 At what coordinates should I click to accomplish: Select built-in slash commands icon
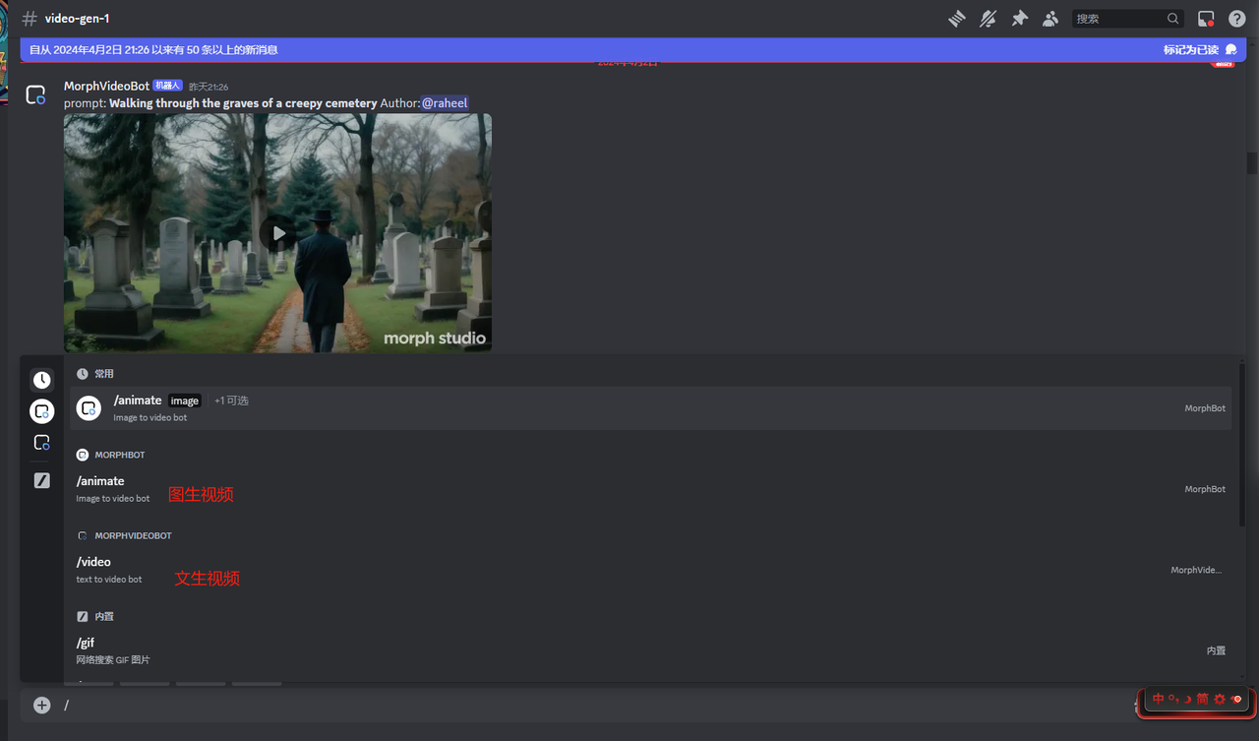click(x=41, y=480)
